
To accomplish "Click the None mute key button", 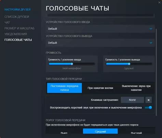I will point(132,100).
